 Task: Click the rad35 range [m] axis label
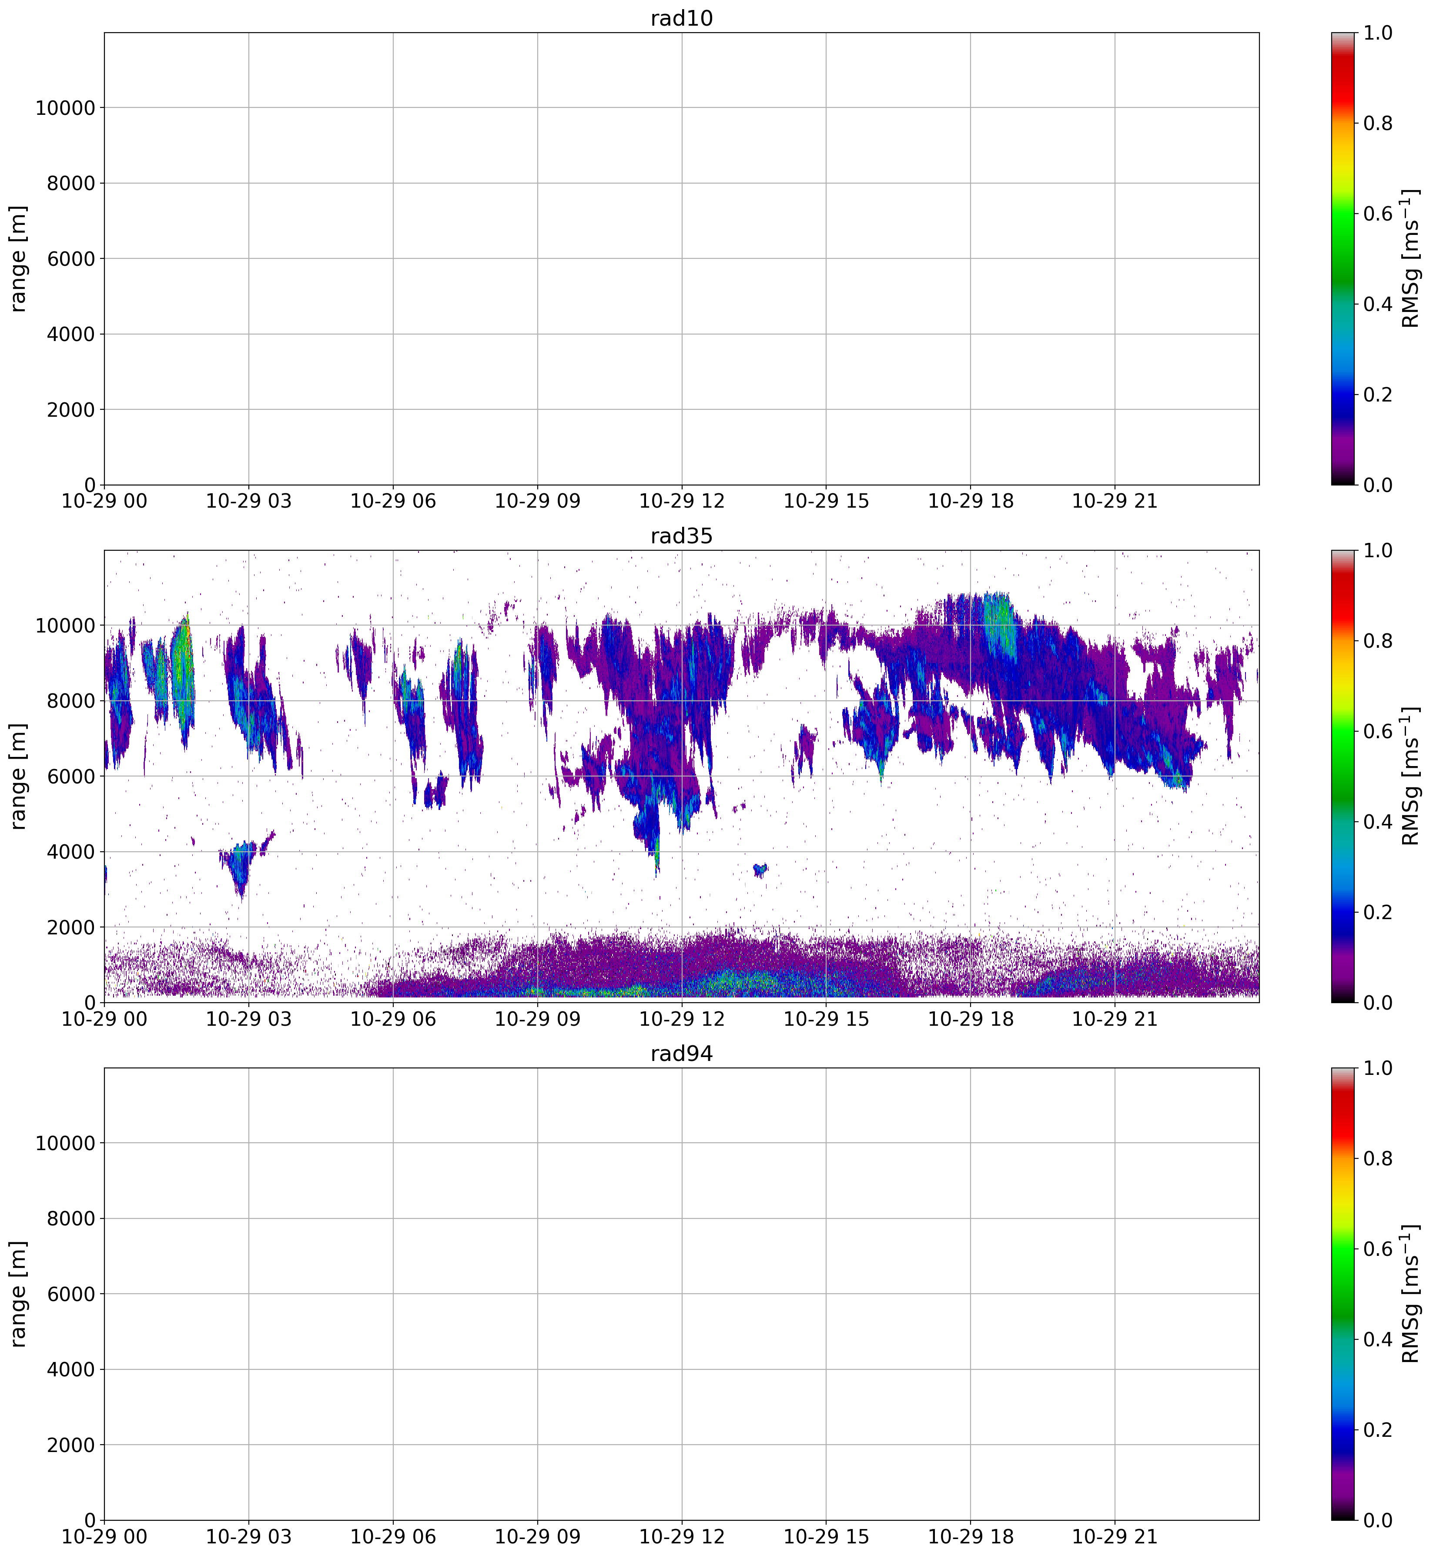click(19, 776)
